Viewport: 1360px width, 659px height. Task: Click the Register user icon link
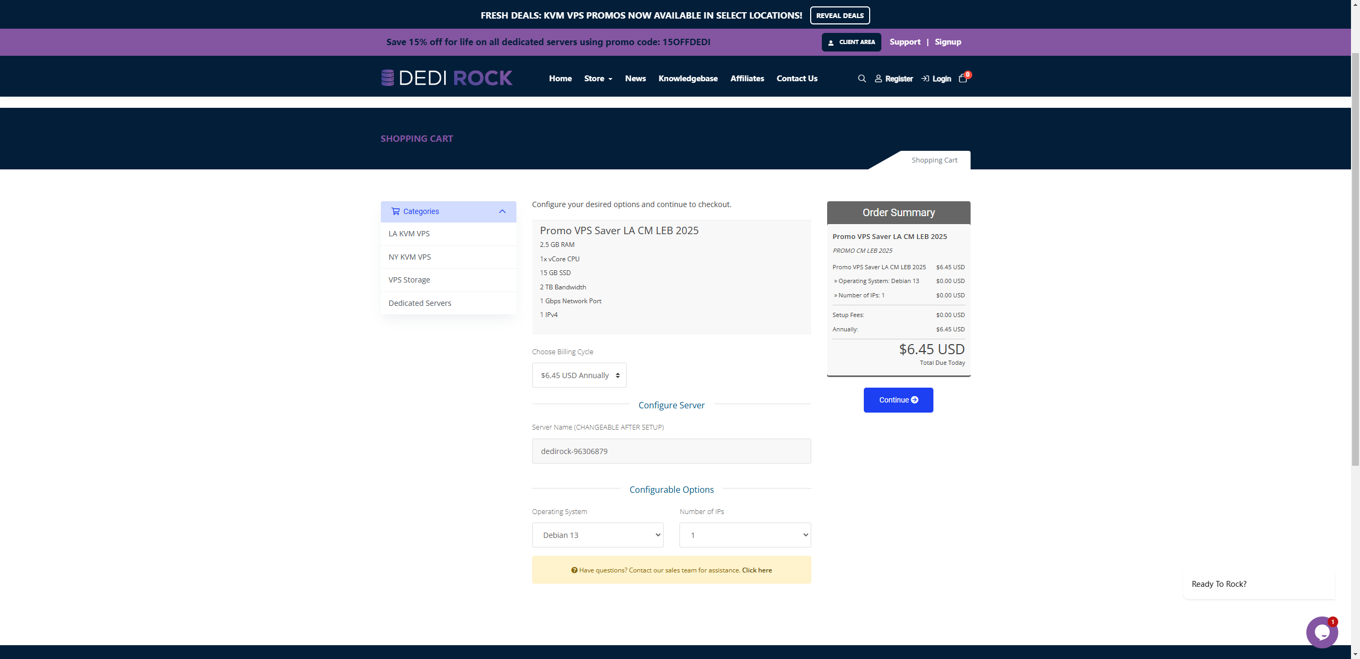pos(894,79)
